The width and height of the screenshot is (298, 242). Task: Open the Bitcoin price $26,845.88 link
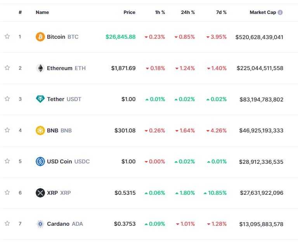[x=120, y=37]
